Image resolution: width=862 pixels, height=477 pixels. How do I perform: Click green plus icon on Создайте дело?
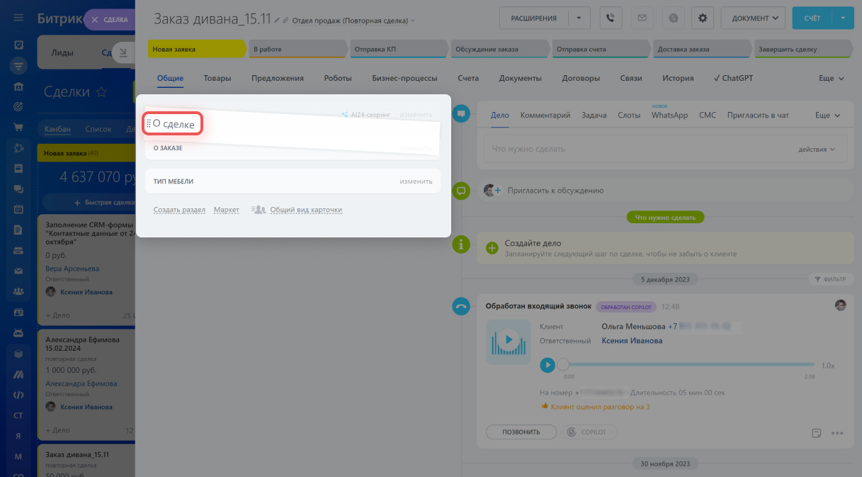point(492,247)
